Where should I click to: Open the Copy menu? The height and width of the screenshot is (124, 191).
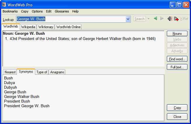coord(25,11)
